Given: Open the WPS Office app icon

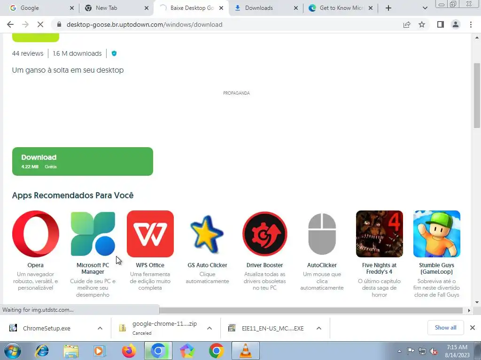Looking at the screenshot, I should (150, 234).
